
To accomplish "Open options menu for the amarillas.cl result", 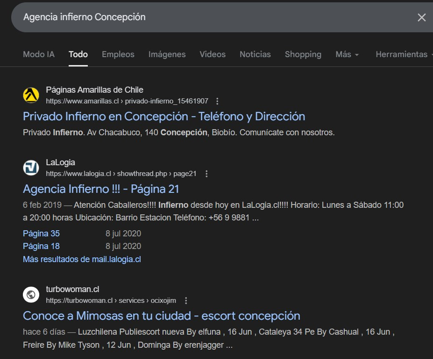I will coord(217,101).
